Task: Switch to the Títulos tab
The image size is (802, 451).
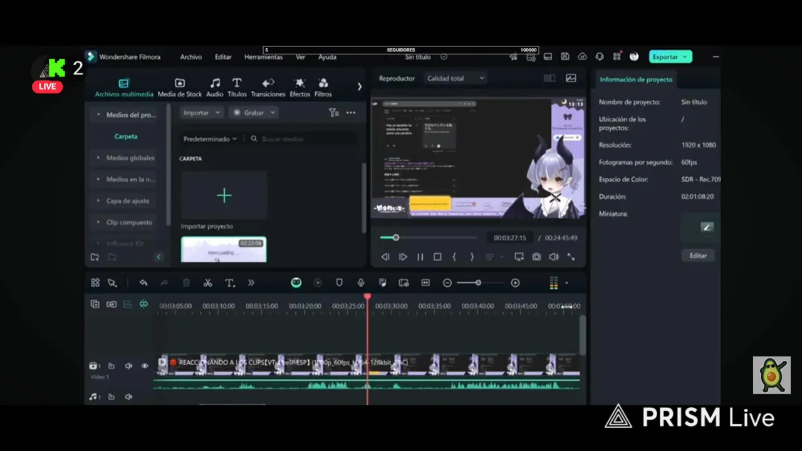Action: (237, 88)
